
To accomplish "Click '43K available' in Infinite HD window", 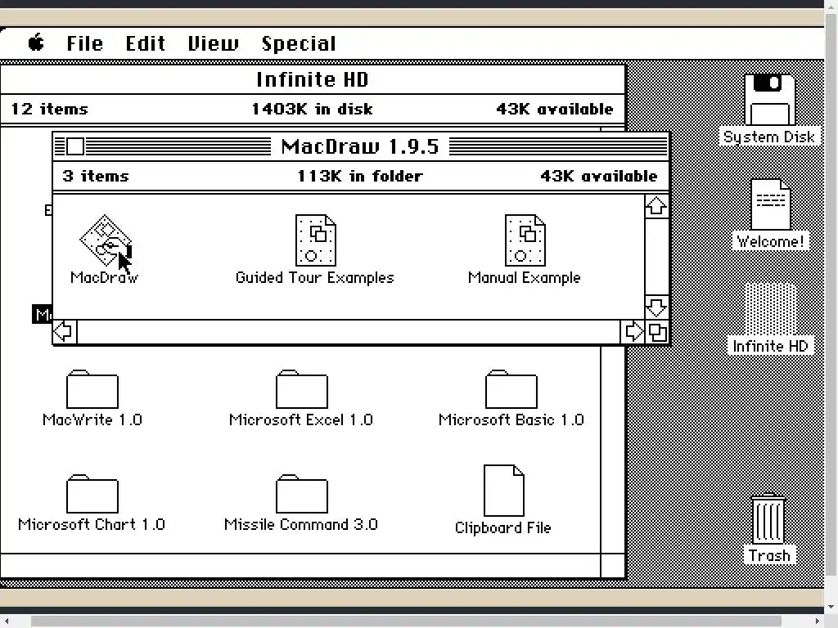I will coord(555,109).
